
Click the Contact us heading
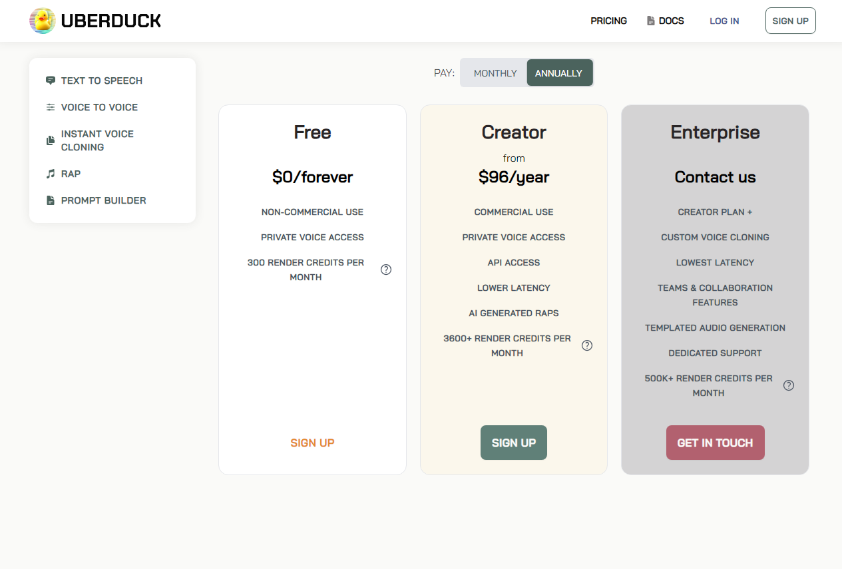pyautogui.click(x=716, y=177)
